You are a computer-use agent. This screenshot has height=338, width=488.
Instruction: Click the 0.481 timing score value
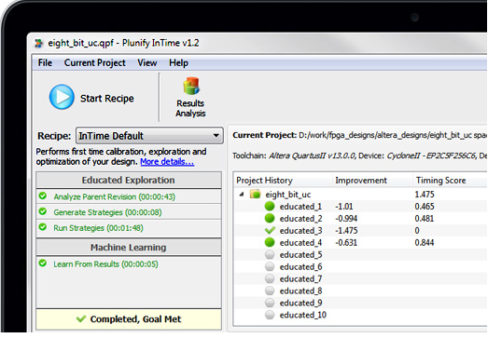pyautogui.click(x=425, y=219)
